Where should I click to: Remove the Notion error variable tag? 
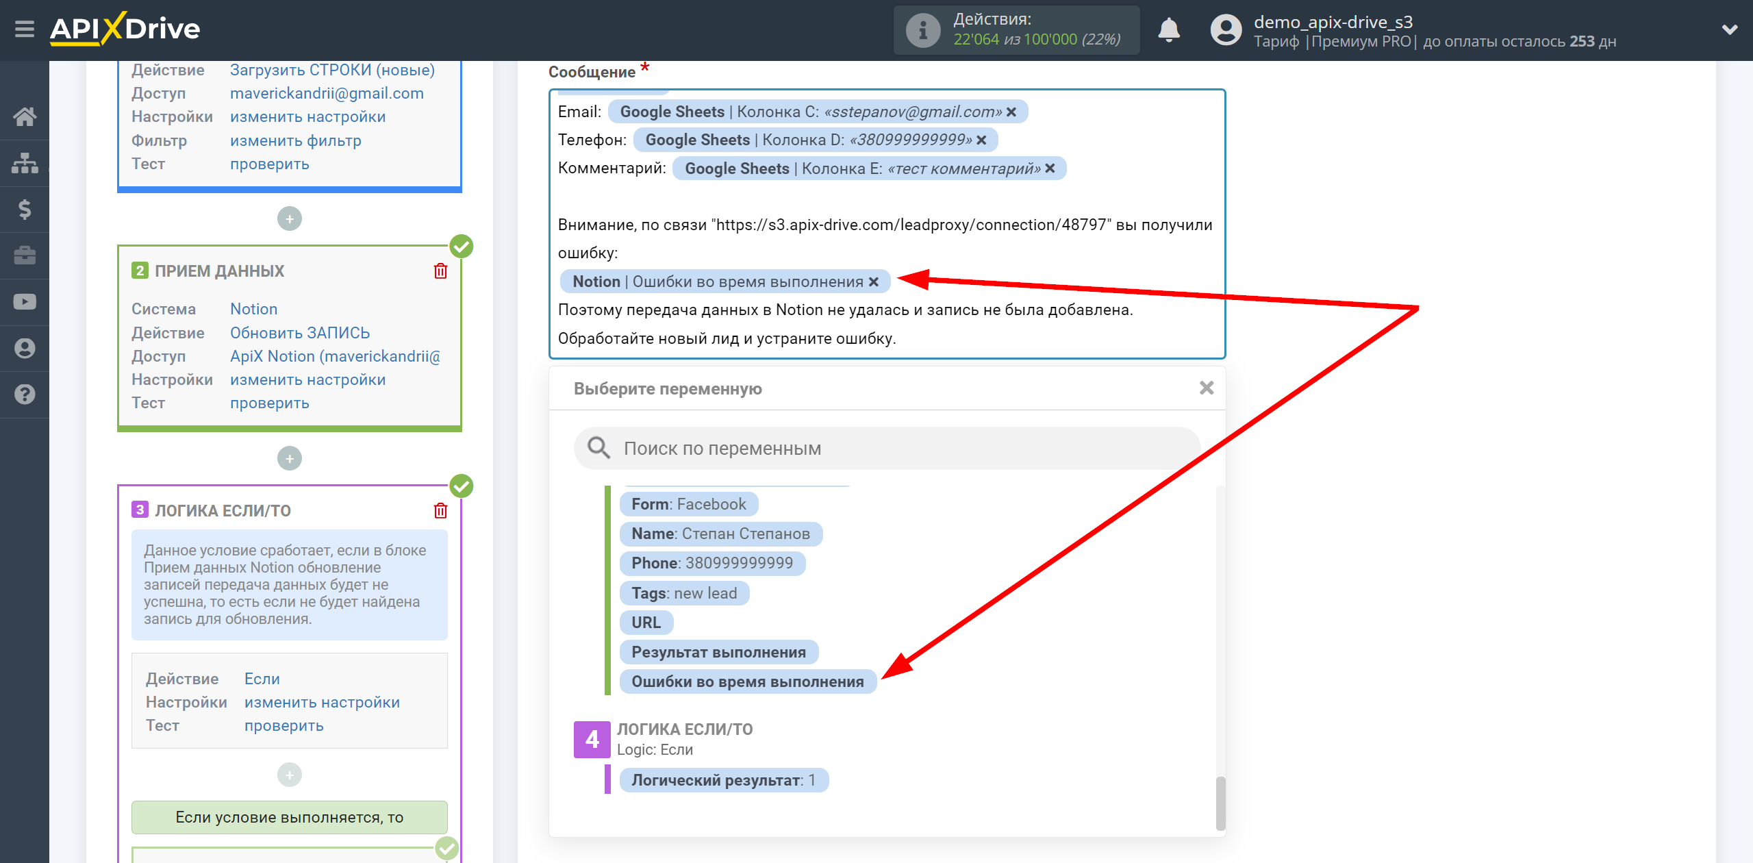[874, 282]
